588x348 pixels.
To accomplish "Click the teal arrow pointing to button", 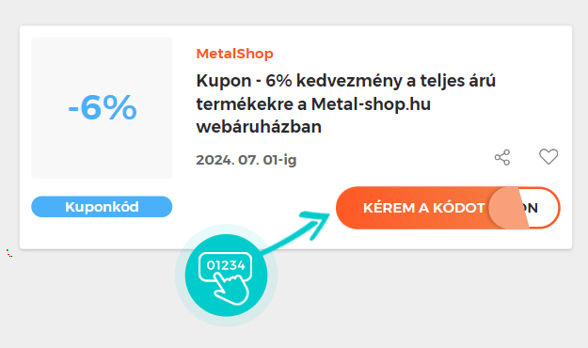I will click(296, 231).
